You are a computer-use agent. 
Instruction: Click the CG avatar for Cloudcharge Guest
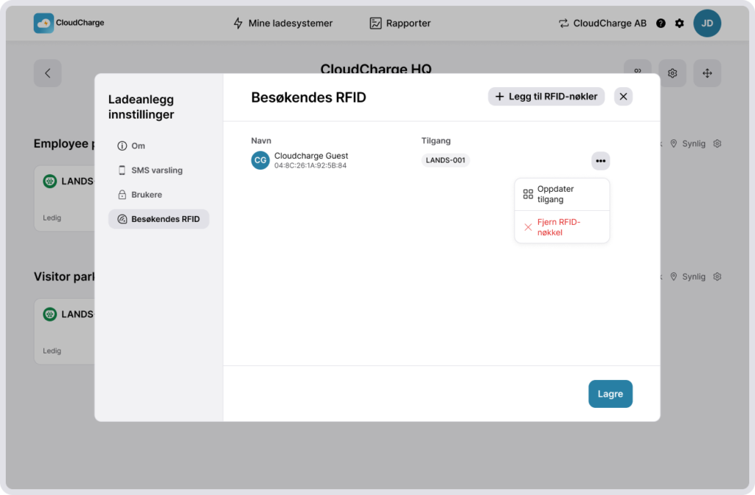pos(260,160)
